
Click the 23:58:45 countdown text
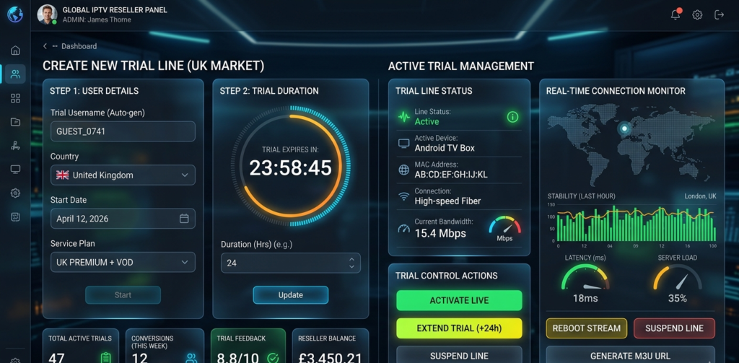[x=290, y=168]
